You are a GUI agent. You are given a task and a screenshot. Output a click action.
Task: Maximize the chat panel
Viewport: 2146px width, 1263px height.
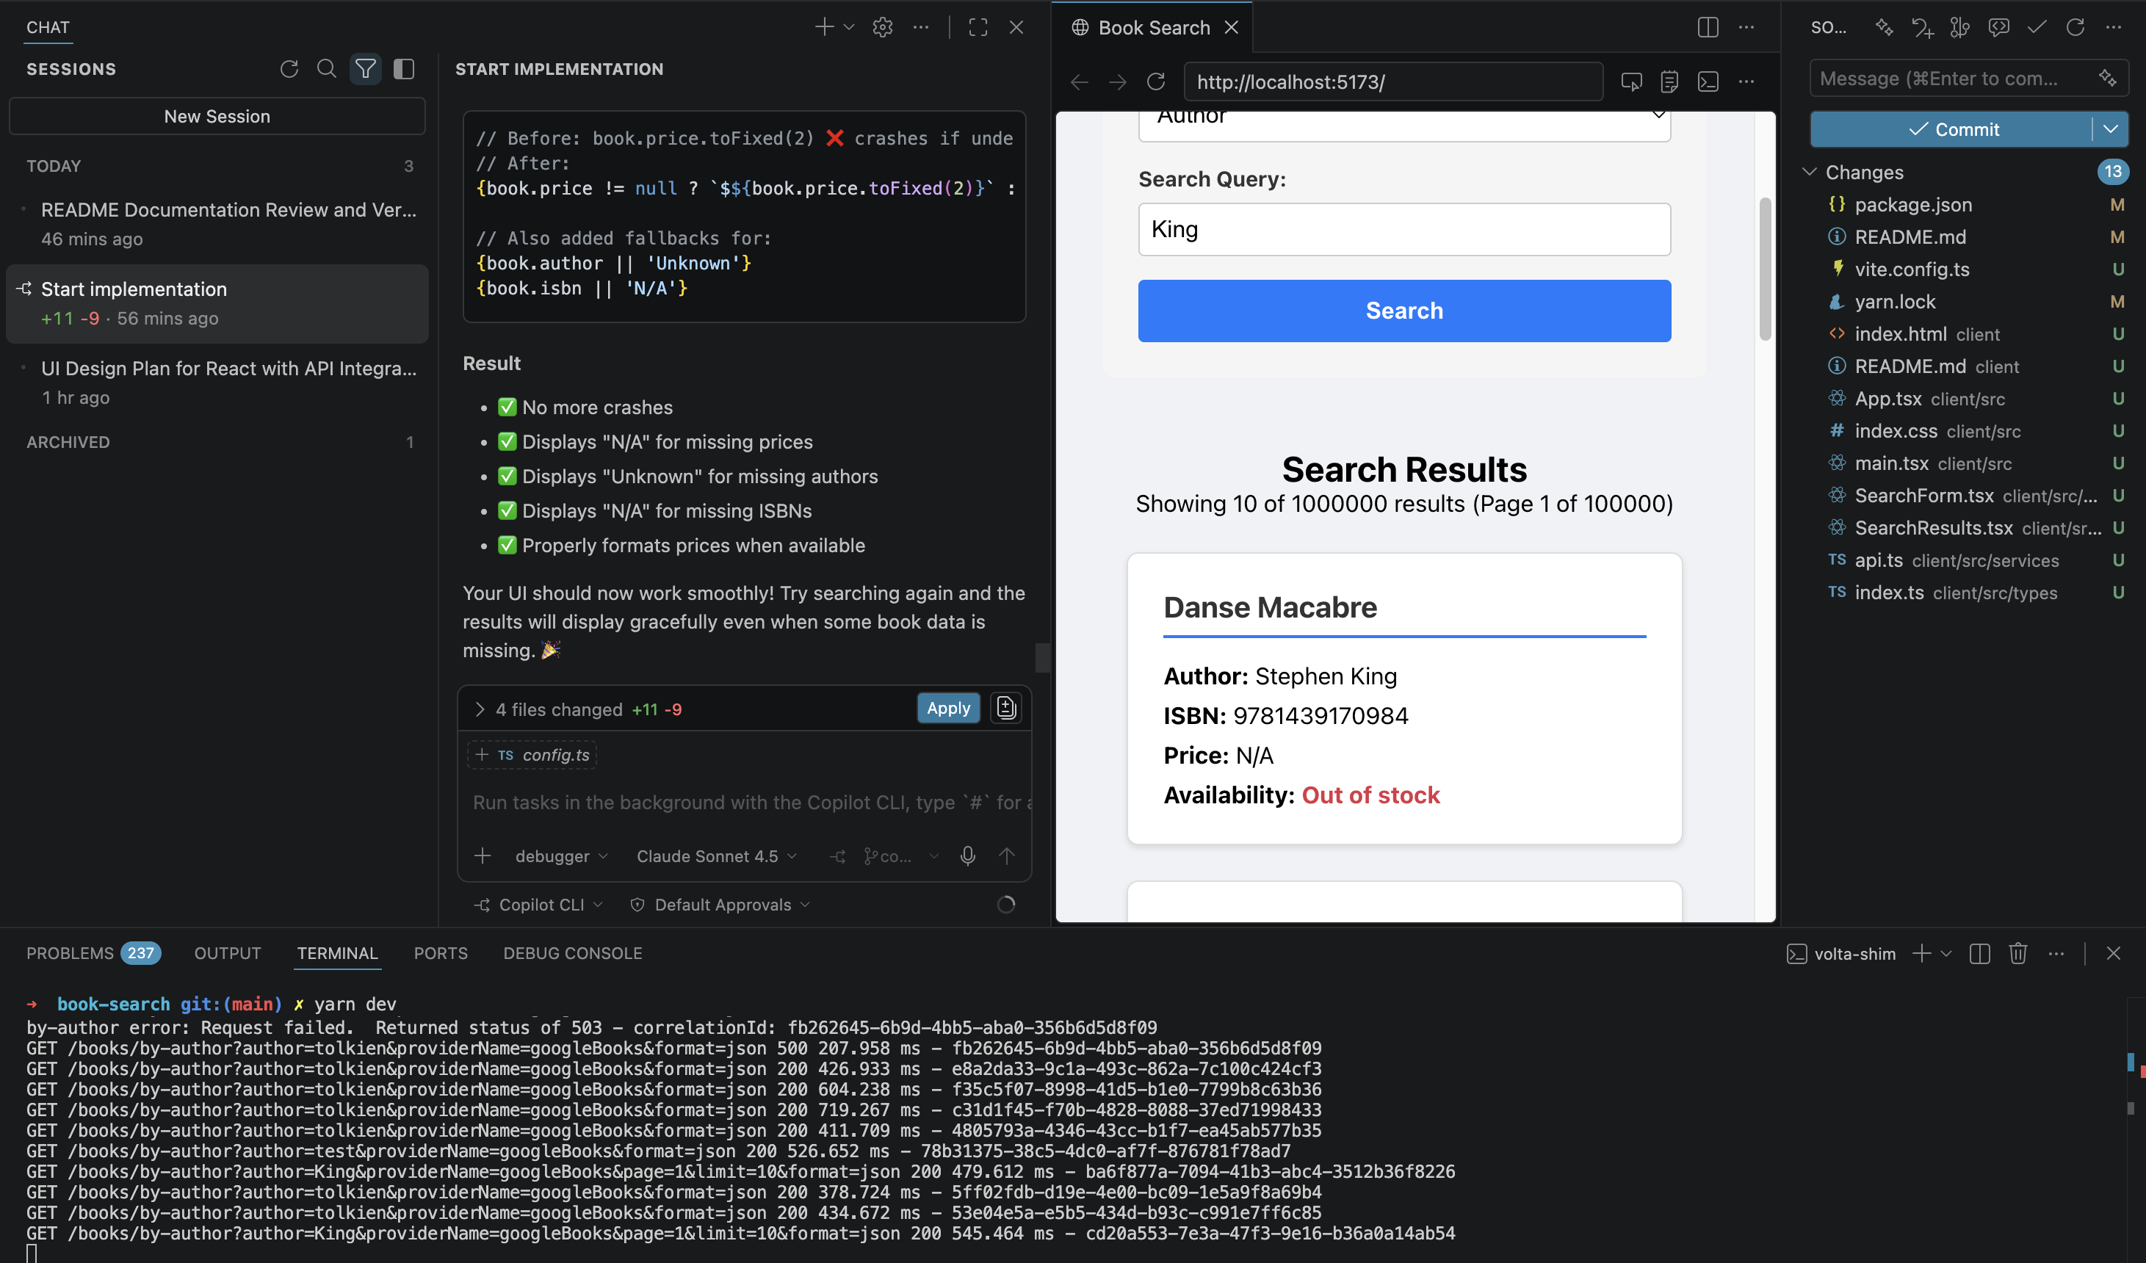(978, 27)
